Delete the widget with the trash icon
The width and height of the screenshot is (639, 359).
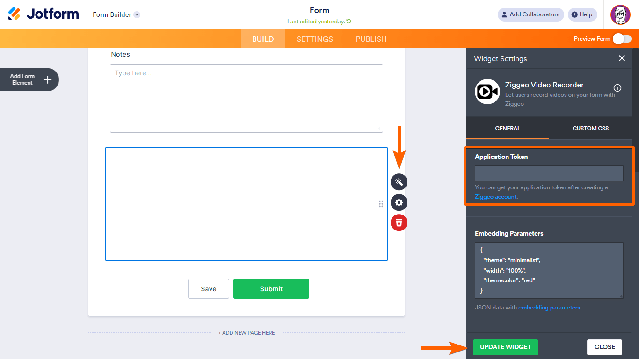click(399, 223)
